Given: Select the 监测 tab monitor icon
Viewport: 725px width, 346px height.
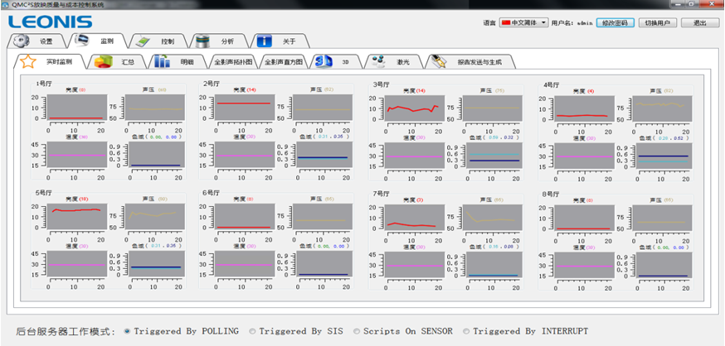Looking at the screenshot, I should point(83,40).
